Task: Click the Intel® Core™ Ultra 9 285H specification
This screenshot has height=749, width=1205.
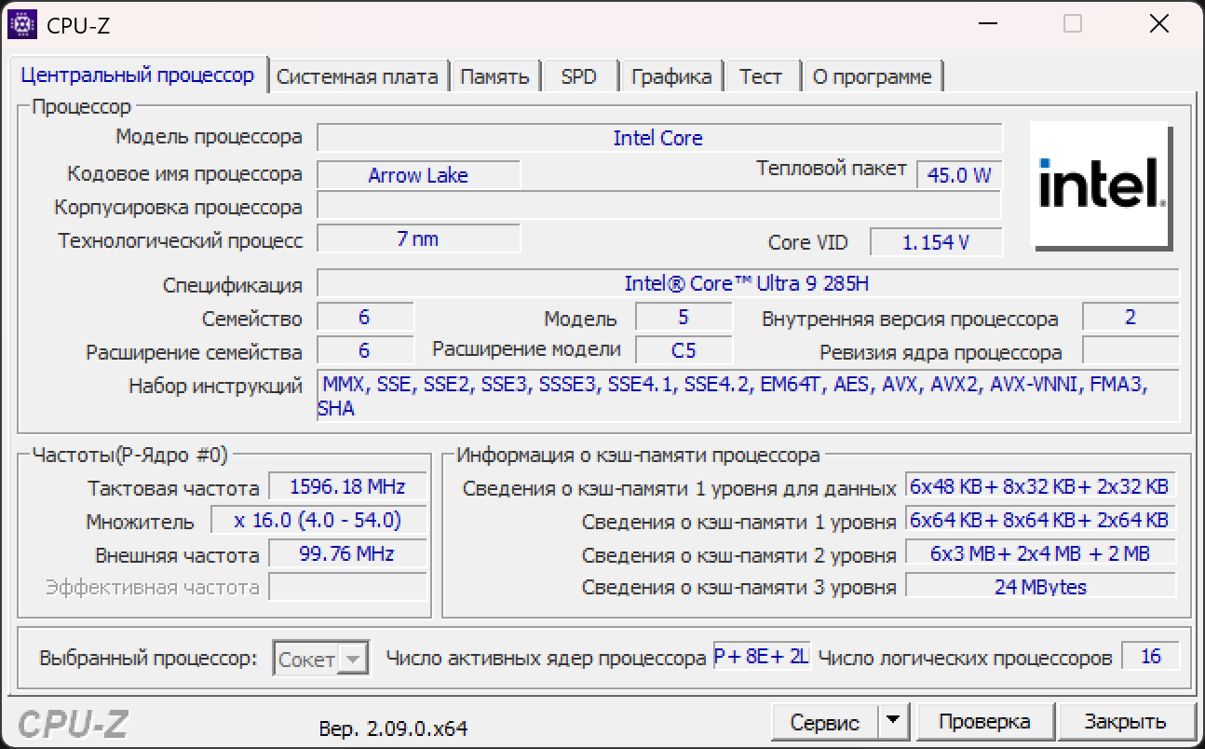Action: tap(748, 283)
